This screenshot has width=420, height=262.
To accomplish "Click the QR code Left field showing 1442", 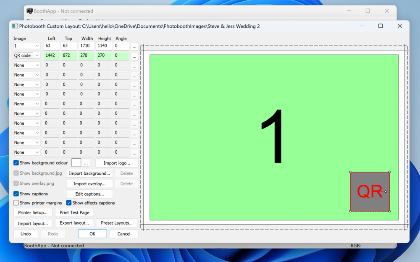I will [52, 55].
